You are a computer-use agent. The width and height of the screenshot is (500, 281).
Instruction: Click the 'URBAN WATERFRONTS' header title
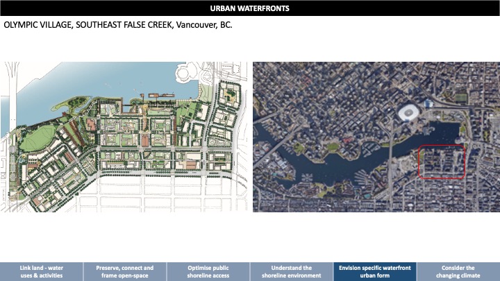coord(250,8)
